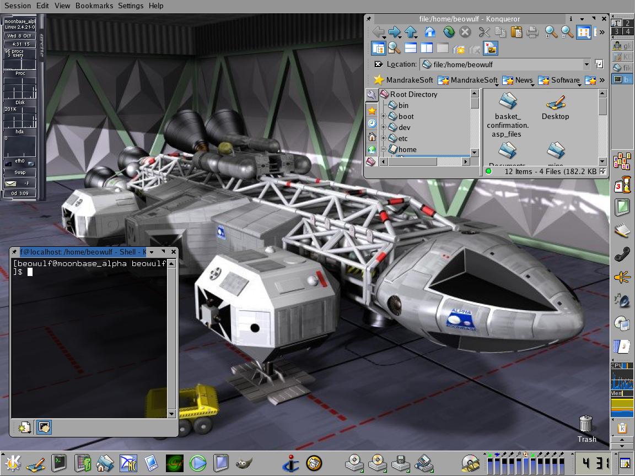This screenshot has width=635, height=476.
Task: Zoom in on Konqueror icons
Action: coord(551,32)
